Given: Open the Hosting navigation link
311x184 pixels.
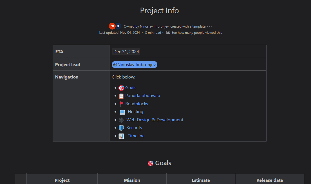Looking at the screenshot, I should [x=135, y=112].
